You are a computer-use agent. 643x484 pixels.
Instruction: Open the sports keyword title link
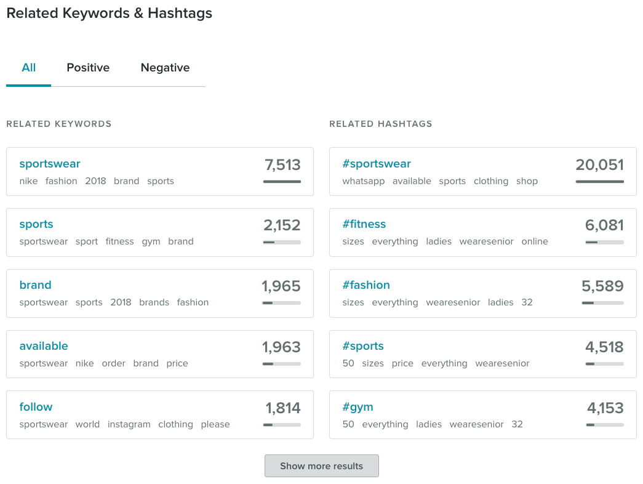tap(36, 224)
